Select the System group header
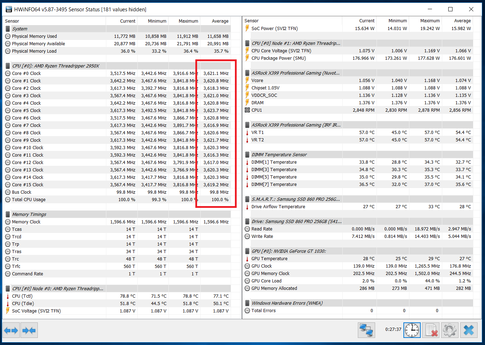The height and width of the screenshot is (345, 485). [x=117, y=29]
